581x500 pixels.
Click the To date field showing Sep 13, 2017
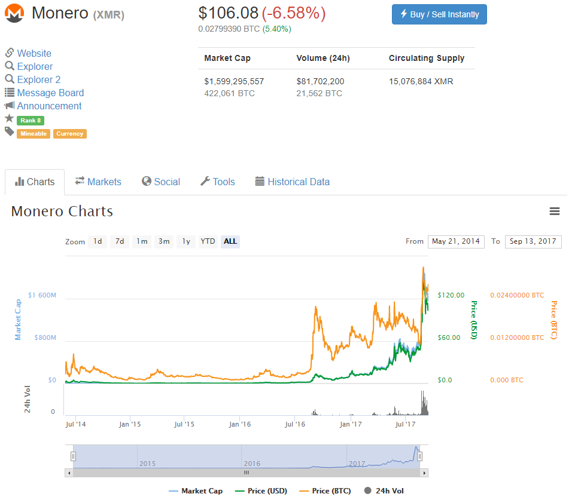click(x=533, y=241)
